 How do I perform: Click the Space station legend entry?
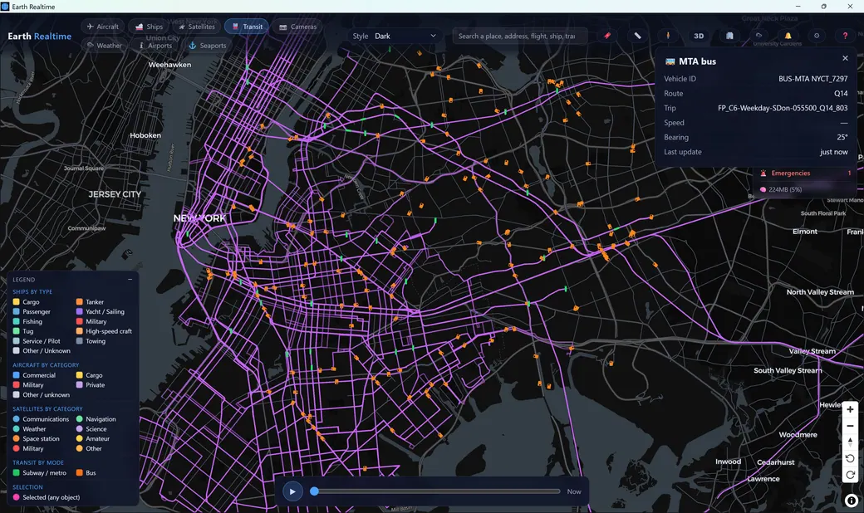[x=36, y=438]
